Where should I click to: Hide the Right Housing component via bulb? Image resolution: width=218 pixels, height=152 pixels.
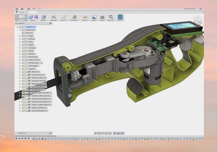coord(23,60)
